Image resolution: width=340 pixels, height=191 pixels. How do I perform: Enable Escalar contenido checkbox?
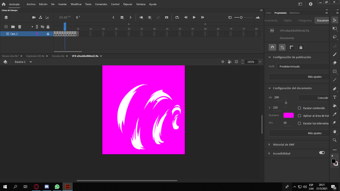coord(299,108)
